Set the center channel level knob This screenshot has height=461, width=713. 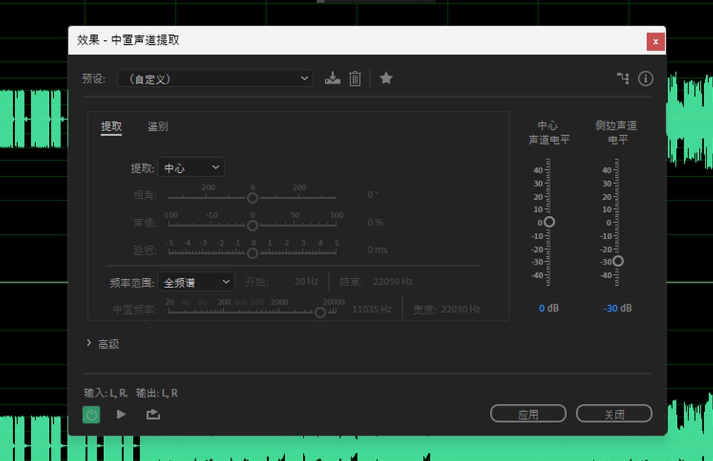click(549, 222)
